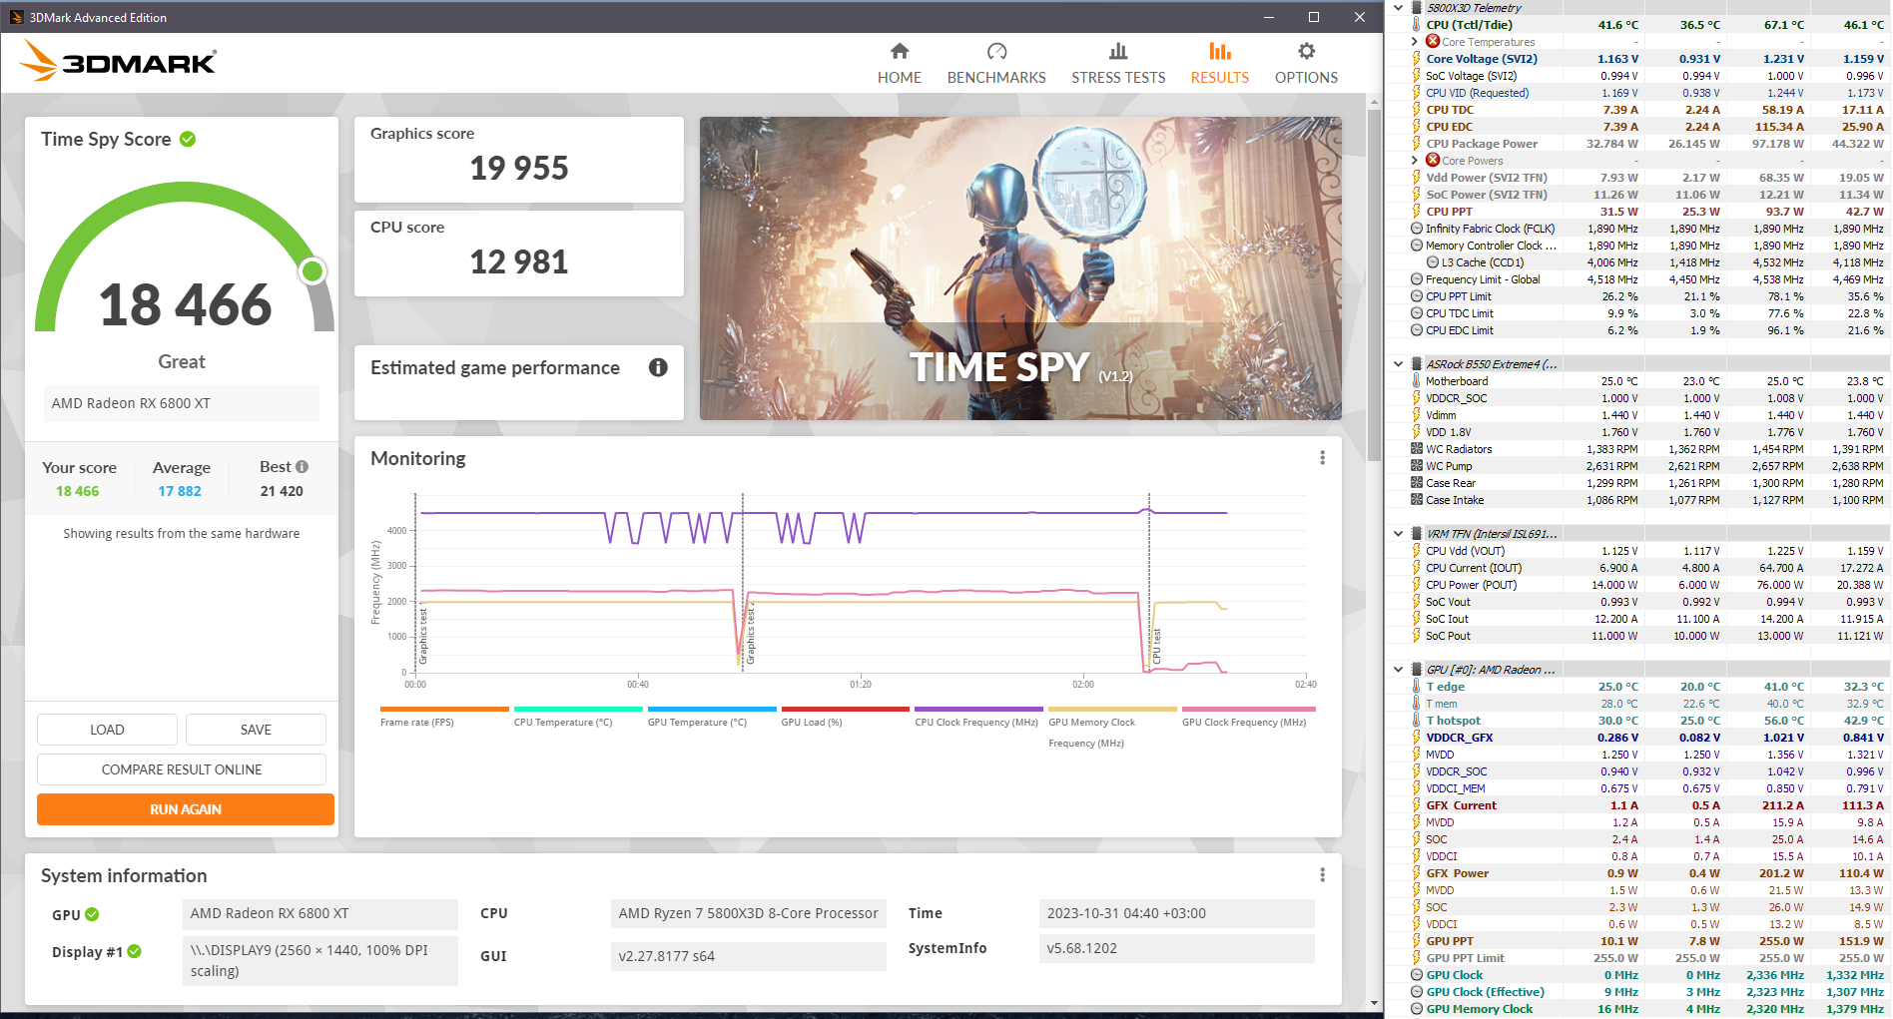Click the chip icon for VRM TFN group
1893x1019 pixels.
tap(1416, 534)
